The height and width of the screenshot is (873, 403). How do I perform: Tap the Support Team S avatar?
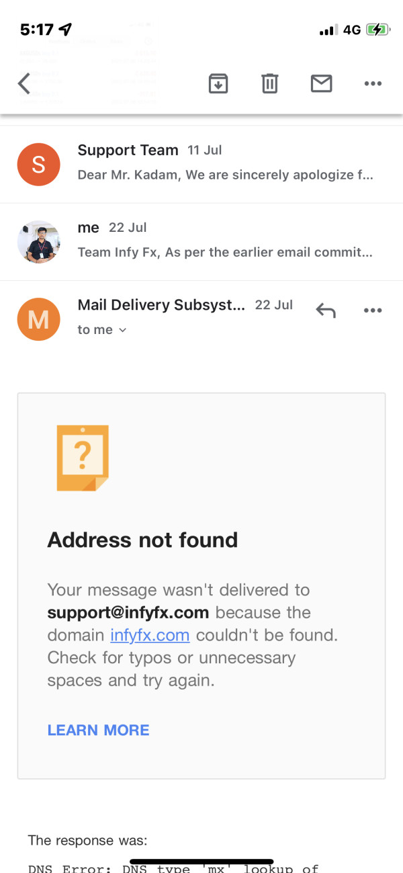pyautogui.click(x=38, y=164)
